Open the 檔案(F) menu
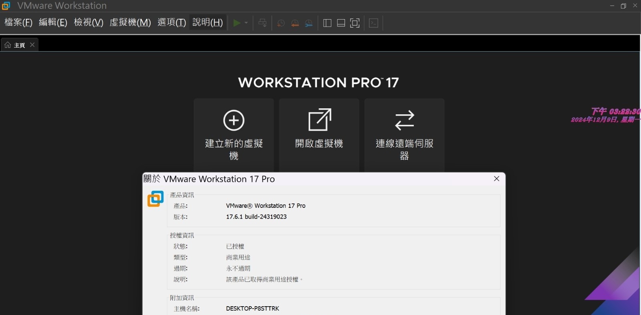Viewport: 641px width, 315px height. coord(18,22)
